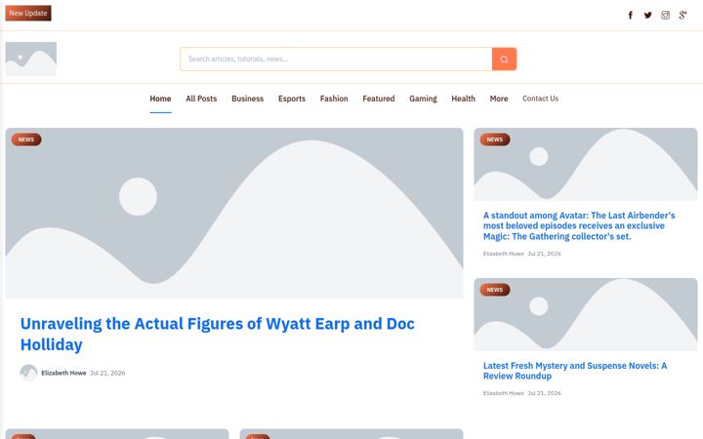Click the Mystery Novels article thumbnail image
This screenshot has height=439, width=703.
point(586,314)
